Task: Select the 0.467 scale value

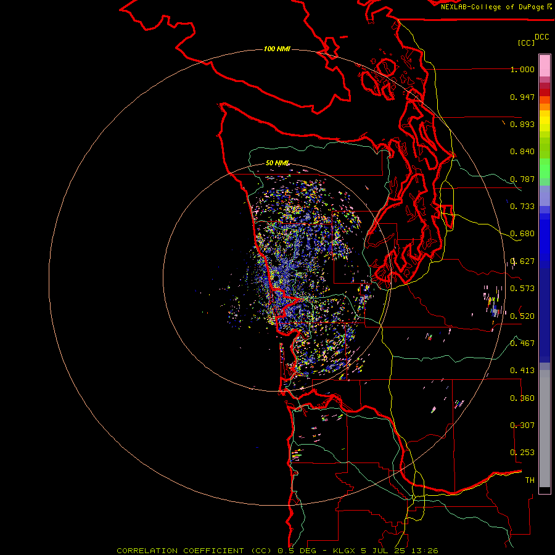Action: [x=522, y=343]
